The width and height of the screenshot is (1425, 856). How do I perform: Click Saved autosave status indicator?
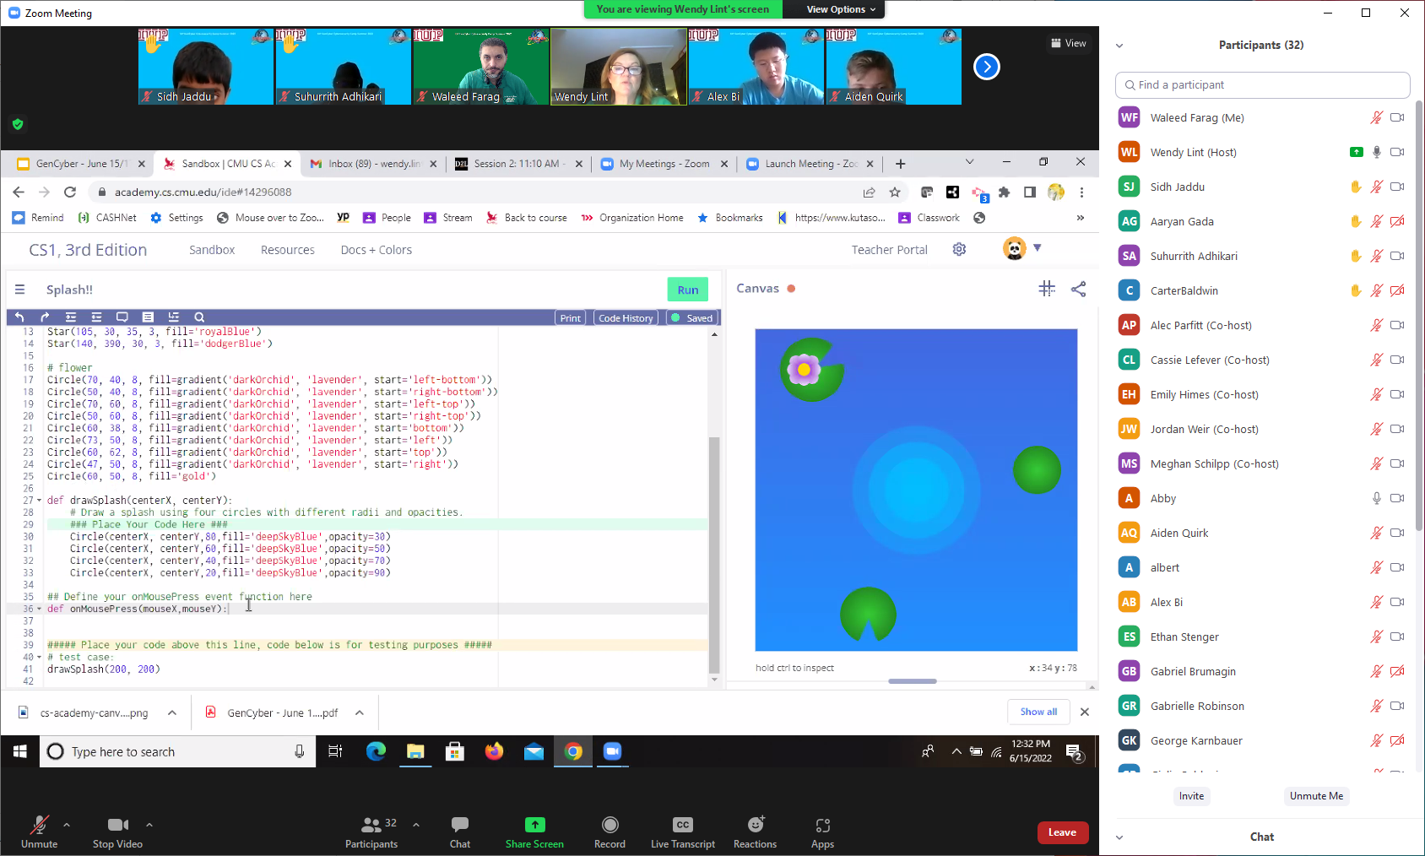click(x=693, y=318)
